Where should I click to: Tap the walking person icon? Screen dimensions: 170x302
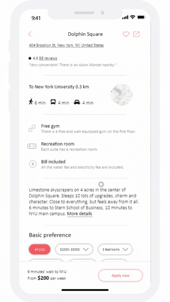pos(31,101)
